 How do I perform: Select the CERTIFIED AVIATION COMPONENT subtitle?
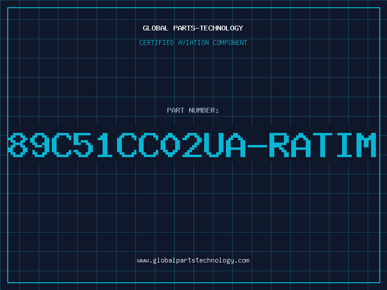coord(193,43)
